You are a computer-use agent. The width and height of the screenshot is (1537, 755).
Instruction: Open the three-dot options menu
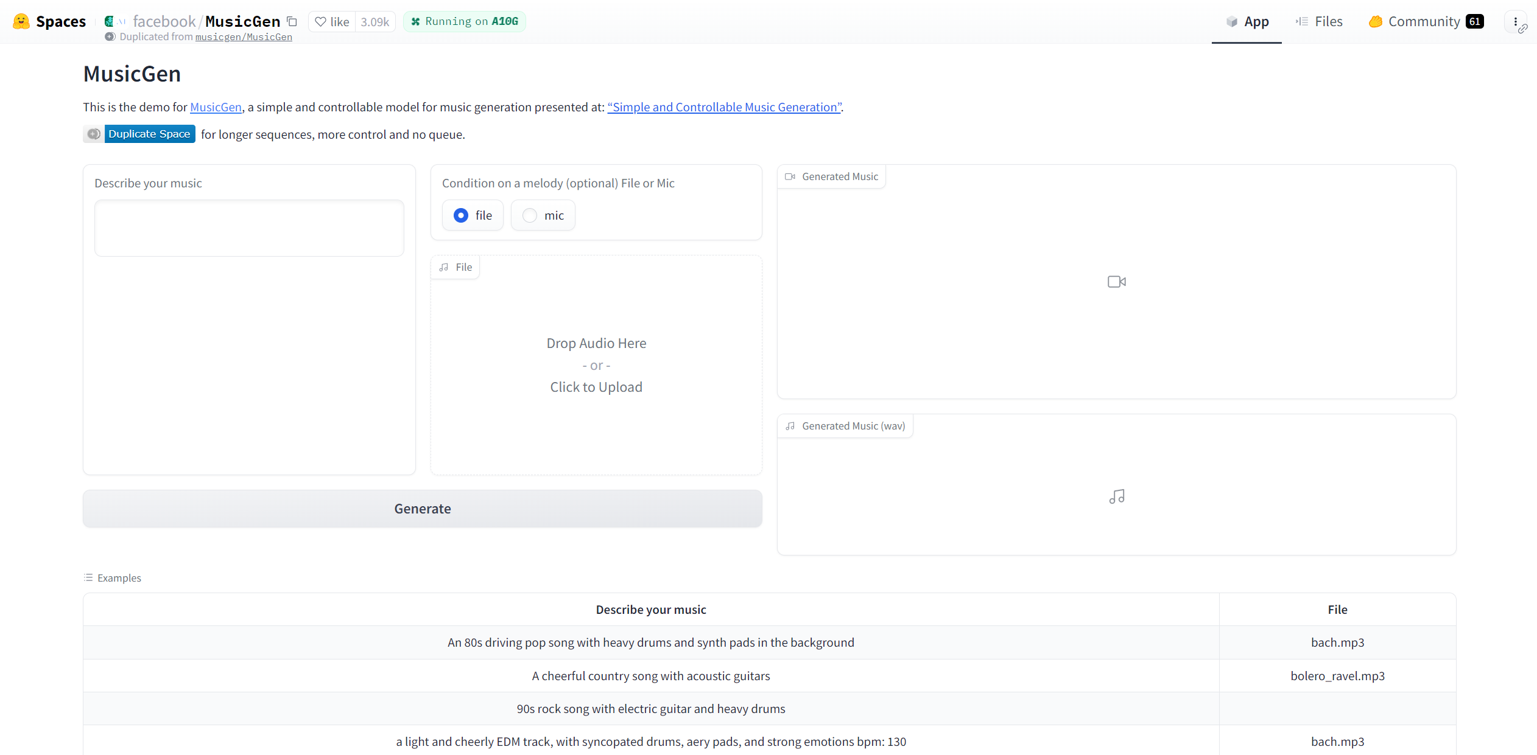tap(1515, 21)
